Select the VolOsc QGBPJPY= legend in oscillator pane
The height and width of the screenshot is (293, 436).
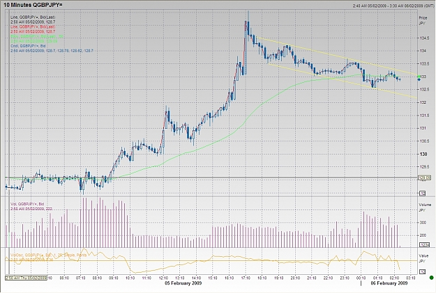click(48, 257)
